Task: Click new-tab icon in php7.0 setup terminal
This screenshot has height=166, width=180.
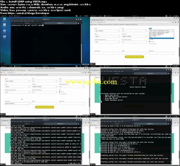Action: coord(168,124)
